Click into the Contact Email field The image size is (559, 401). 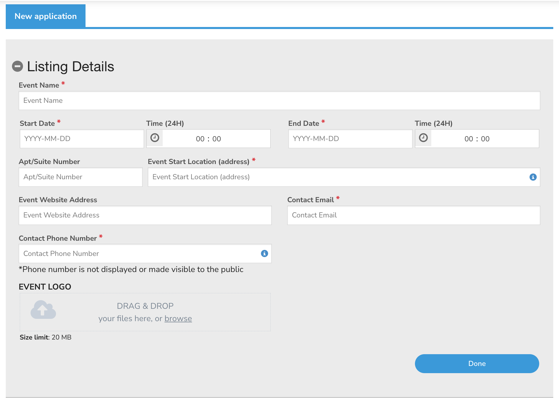(x=413, y=215)
